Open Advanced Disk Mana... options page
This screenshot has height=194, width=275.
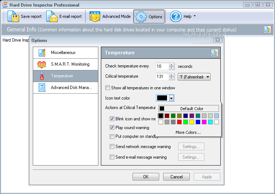[x=66, y=88]
